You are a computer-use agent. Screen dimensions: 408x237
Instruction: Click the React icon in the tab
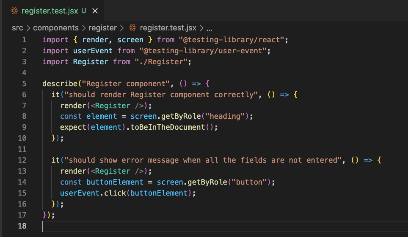pyautogui.click(x=14, y=11)
